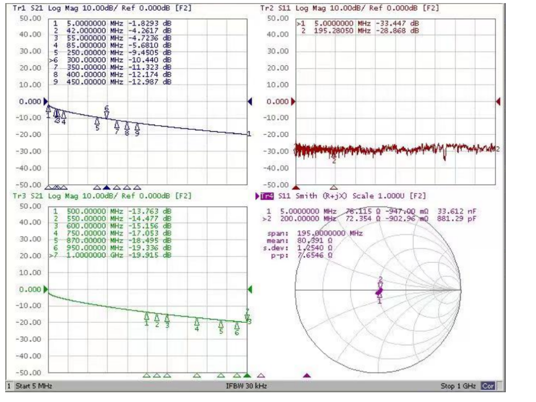Click the IFBW 30 kHz status entry
The width and height of the screenshot is (536, 402).
pos(246,386)
